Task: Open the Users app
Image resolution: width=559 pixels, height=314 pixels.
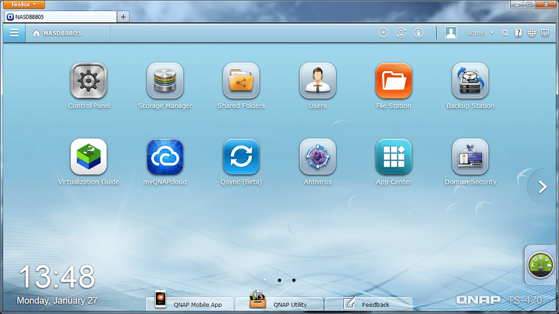Action: (317, 81)
